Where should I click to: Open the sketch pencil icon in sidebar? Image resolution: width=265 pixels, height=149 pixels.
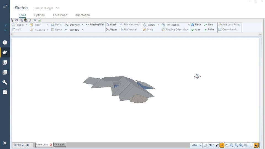point(5,52)
